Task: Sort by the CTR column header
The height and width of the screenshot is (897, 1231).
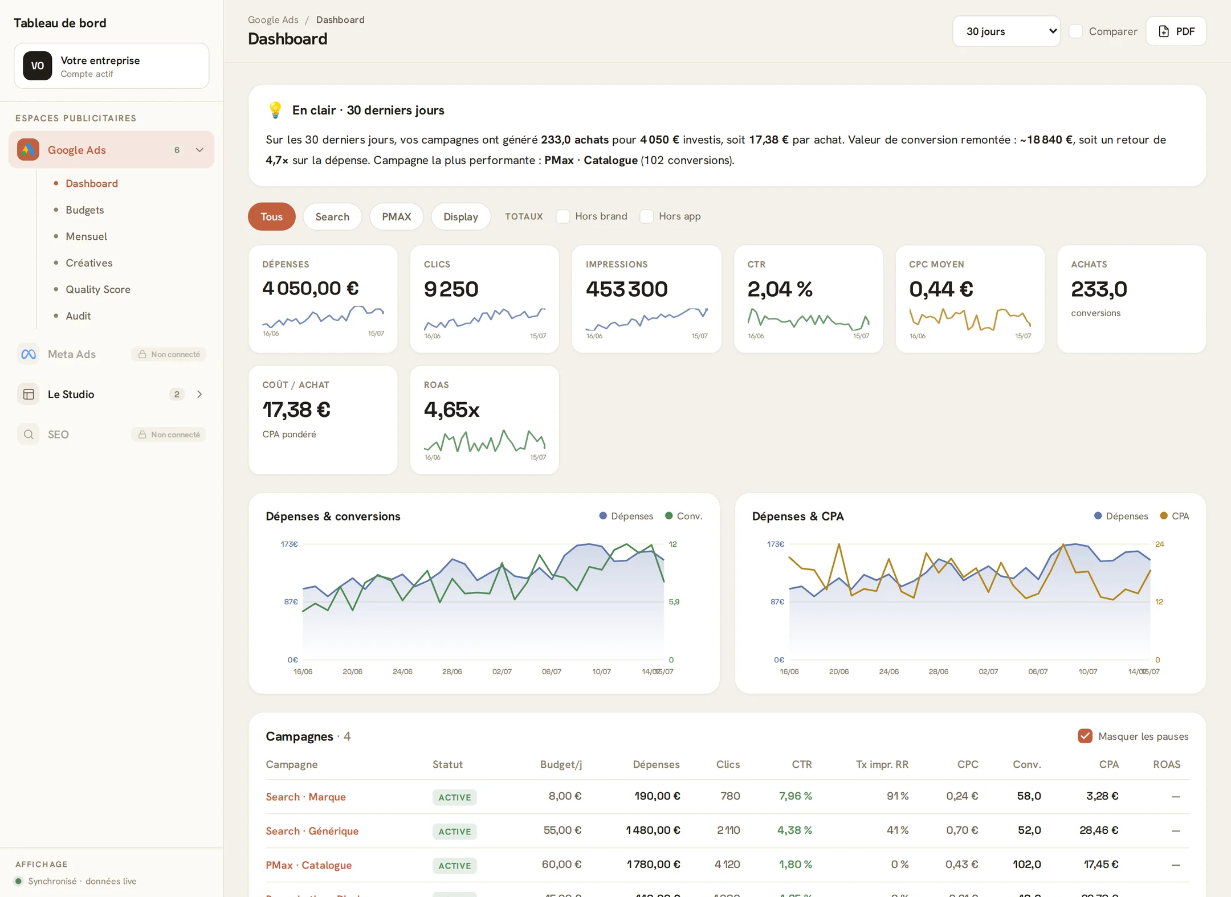Action: point(801,764)
